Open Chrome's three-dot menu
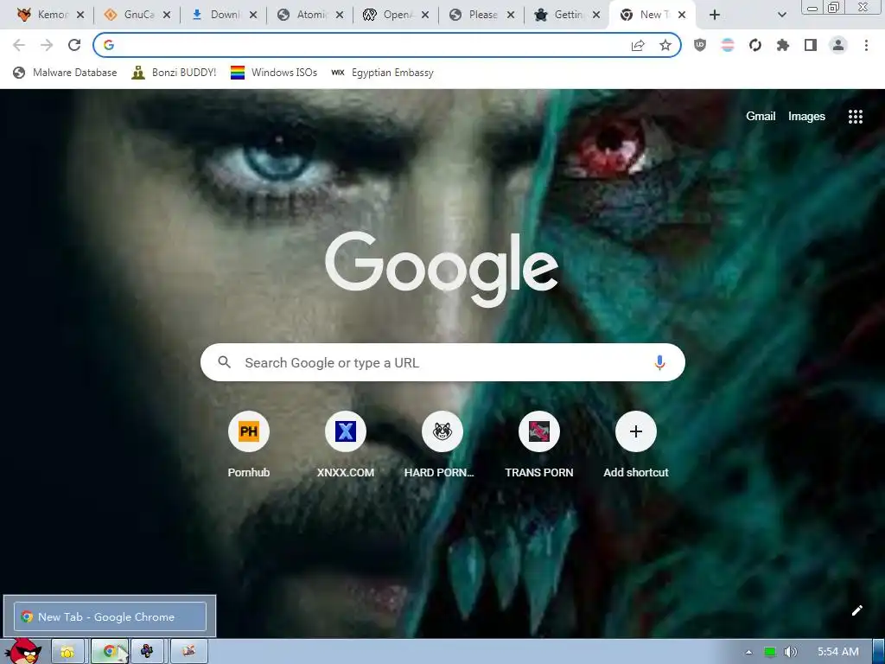 [x=866, y=45]
